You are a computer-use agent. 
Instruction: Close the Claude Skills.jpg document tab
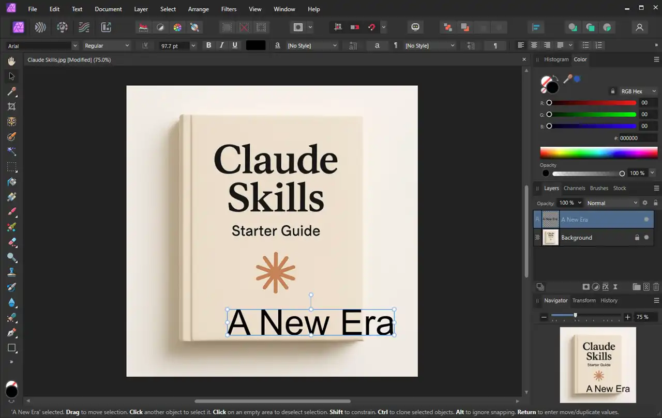524,60
